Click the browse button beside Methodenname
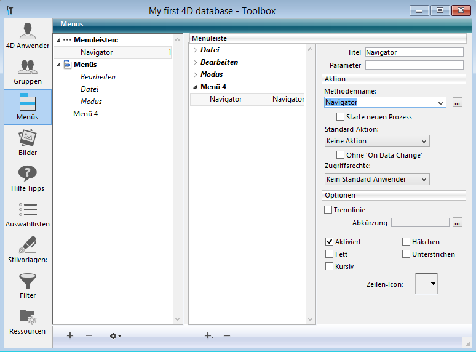Image resolution: width=476 pixels, height=352 pixels. pyautogui.click(x=457, y=103)
